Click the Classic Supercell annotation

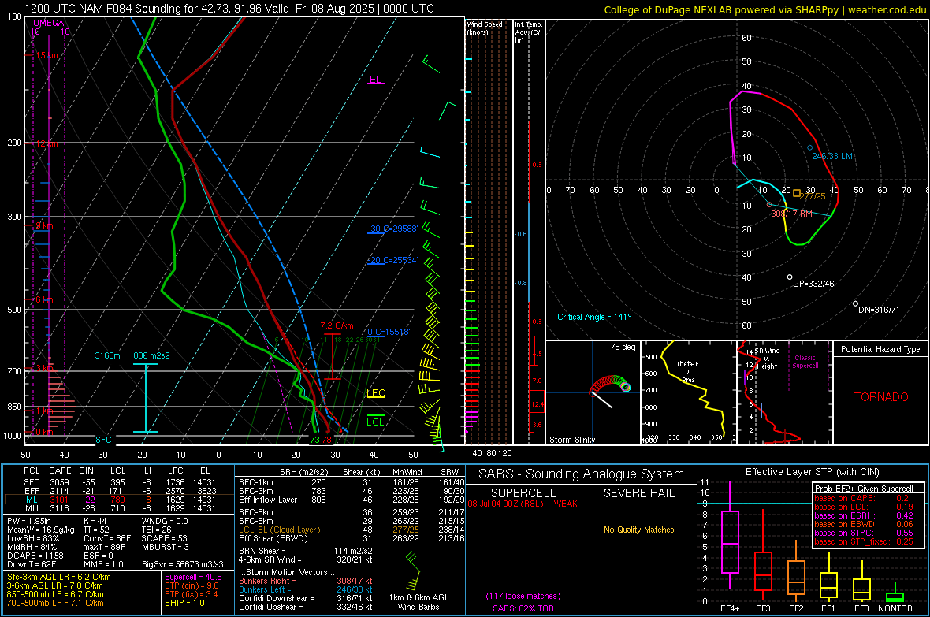[805, 362]
